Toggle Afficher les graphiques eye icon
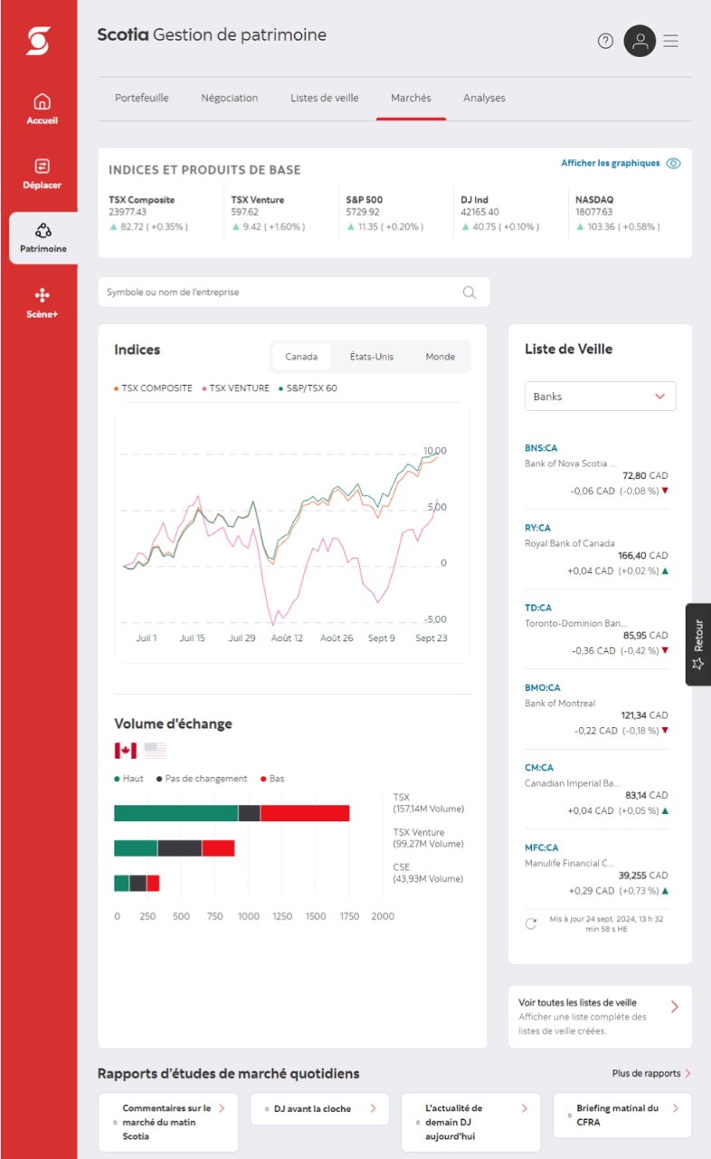 point(673,164)
